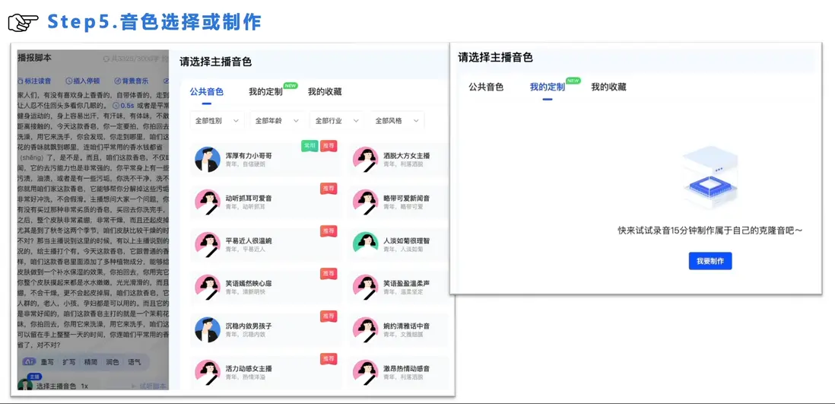Select the 动听抓耳可爱音 voice avatar
The width and height of the screenshot is (835, 404).
pyautogui.click(x=208, y=202)
